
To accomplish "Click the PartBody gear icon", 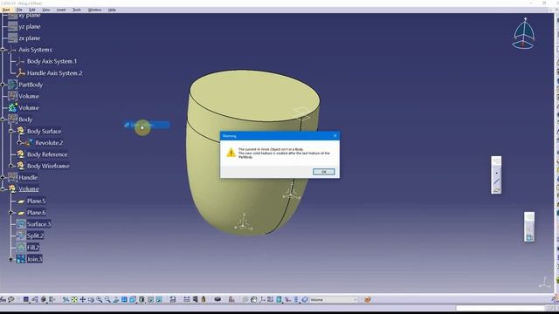I will click(x=12, y=85).
